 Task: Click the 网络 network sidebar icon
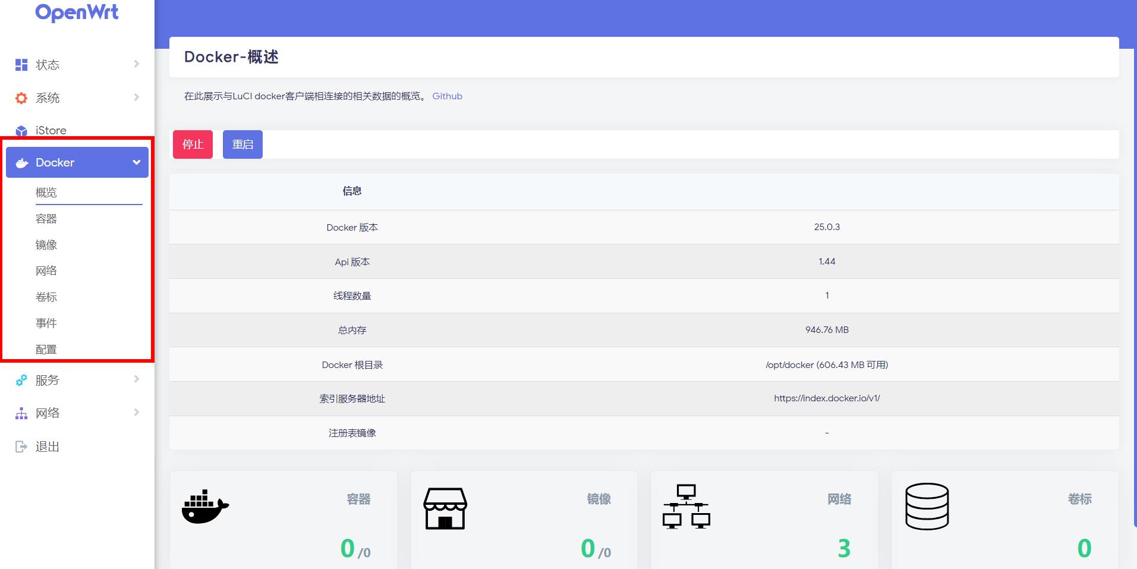(21, 414)
